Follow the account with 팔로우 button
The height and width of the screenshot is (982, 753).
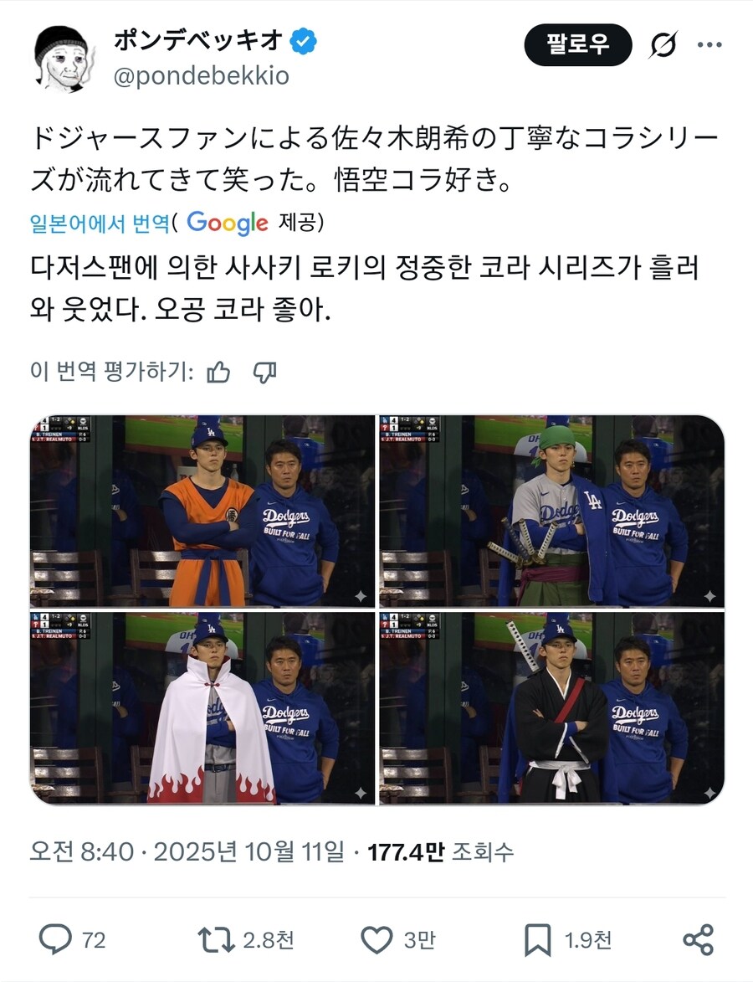578,44
